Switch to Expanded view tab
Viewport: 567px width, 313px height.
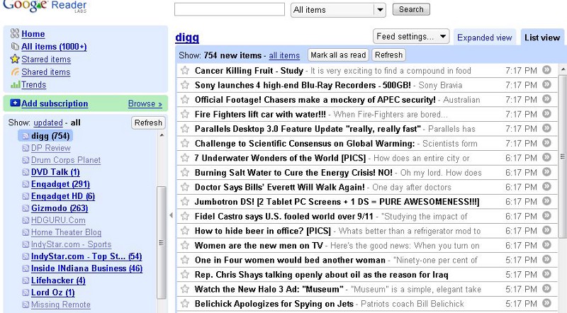coord(484,38)
